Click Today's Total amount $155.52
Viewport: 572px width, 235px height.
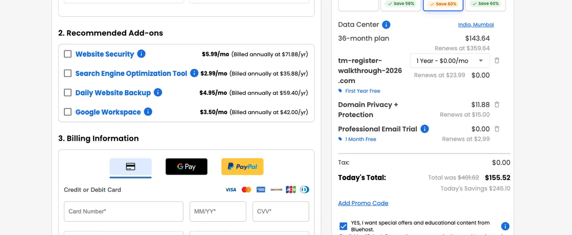[x=497, y=178]
